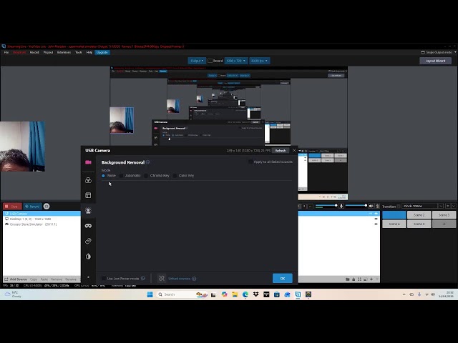Open the Broadcast menu
This screenshot has height=343, width=458.
pos(19,52)
